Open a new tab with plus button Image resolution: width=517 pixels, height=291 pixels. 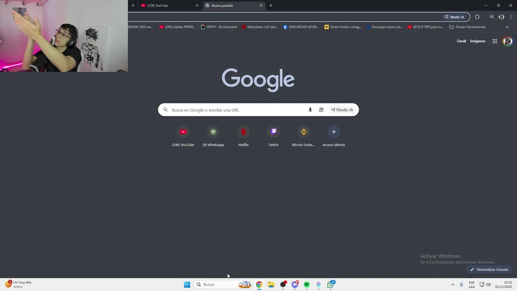pyautogui.click(x=271, y=6)
